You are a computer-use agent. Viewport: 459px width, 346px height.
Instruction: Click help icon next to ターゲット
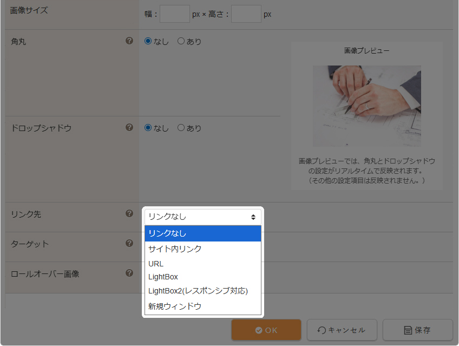click(129, 243)
